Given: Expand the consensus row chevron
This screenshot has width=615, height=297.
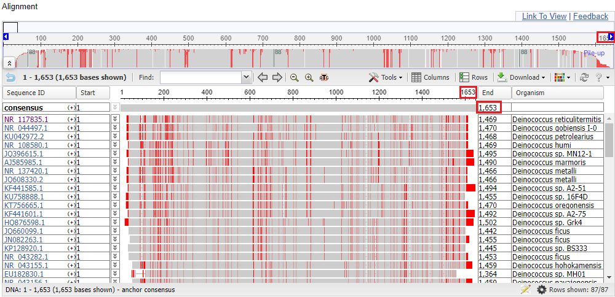Looking at the screenshot, I should click(x=115, y=107).
